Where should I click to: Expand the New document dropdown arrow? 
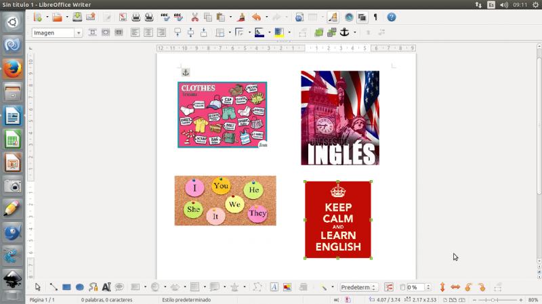pos(47,17)
